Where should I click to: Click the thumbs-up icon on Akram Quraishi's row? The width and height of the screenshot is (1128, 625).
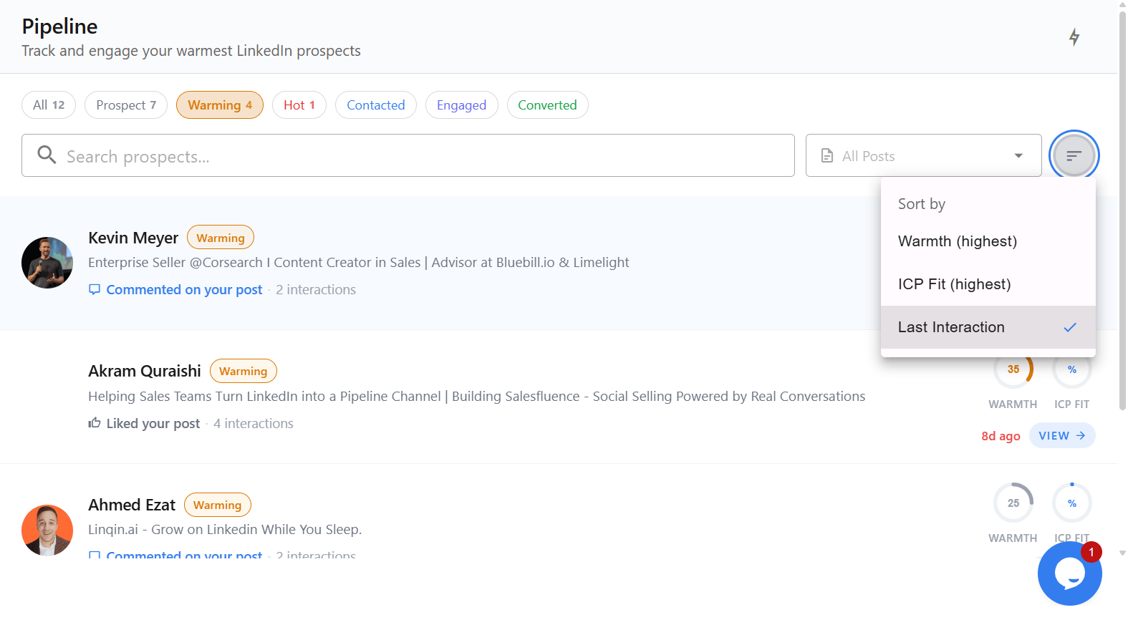point(95,423)
